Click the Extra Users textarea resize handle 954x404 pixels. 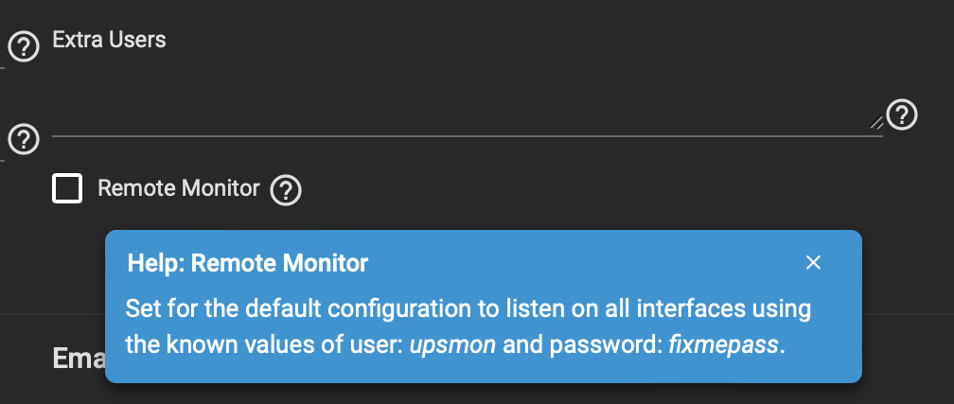[x=876, y=122]
